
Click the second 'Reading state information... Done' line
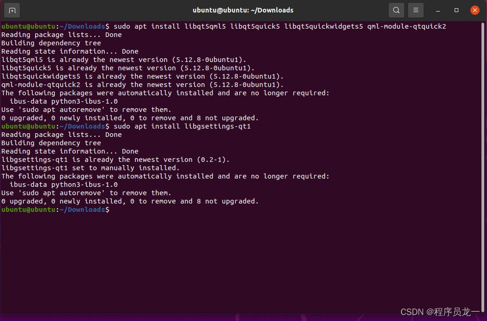point(70,151)
